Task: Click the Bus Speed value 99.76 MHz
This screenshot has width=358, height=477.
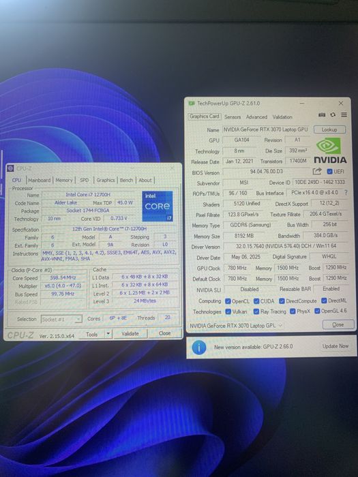Action: pyautogui.click(x=63, y=294)
